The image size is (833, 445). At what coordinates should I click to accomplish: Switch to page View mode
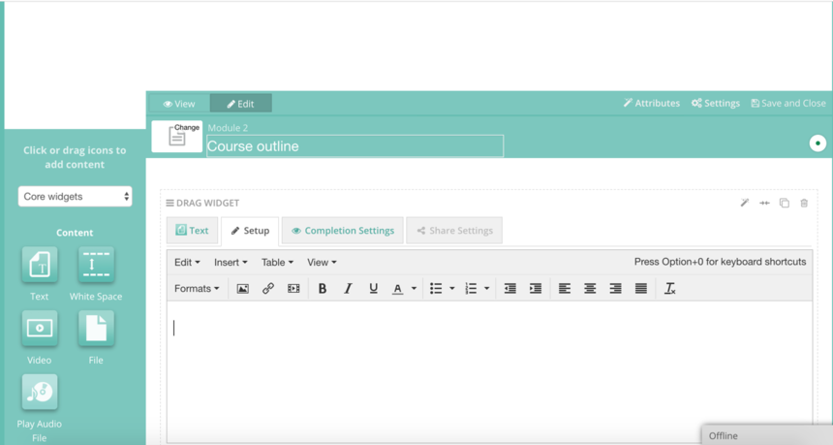click(x=179, y=104)
